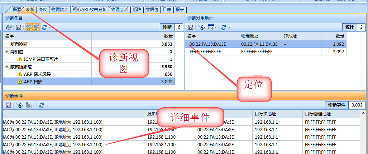The image size is (368, 154).
Task: Sort diagnosis items by 数量 column
Action: (x=133, y=36)
